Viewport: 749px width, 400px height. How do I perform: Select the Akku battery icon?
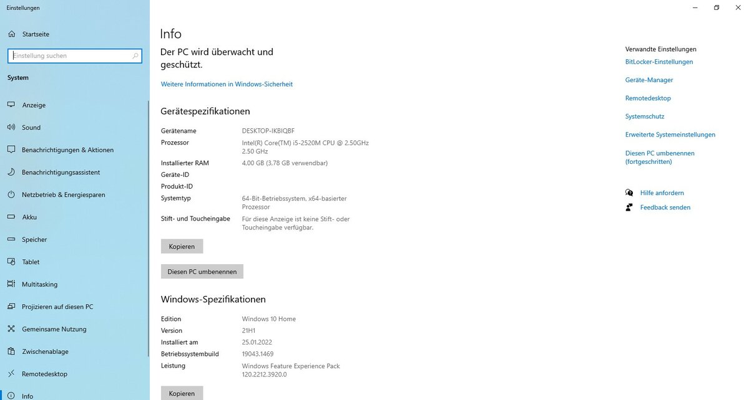(11, 217)
